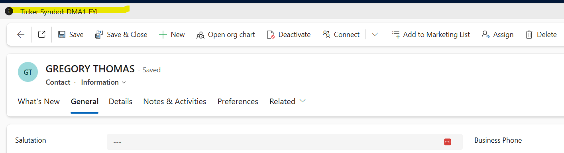Screen dimensions: 564x153
Task: Click the Connect people icon
Action: click(x=326, y=35)
